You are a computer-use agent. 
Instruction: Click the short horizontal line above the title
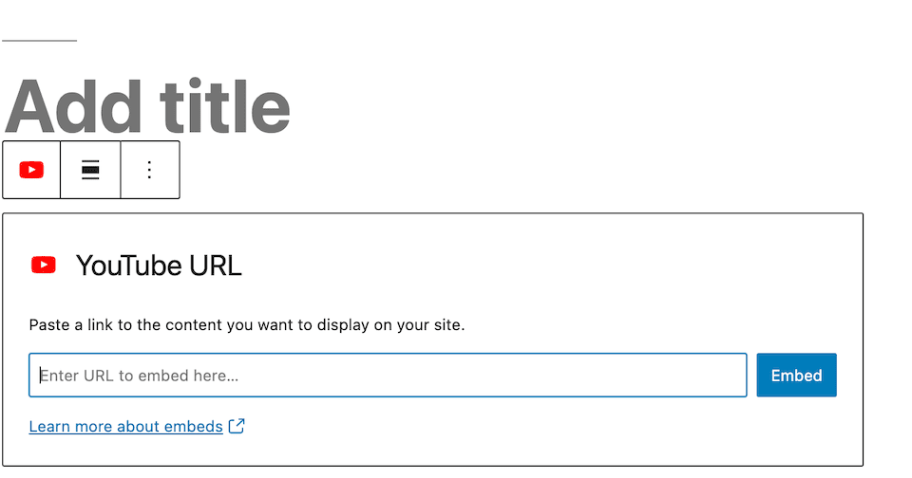click(x=39, y=41)
